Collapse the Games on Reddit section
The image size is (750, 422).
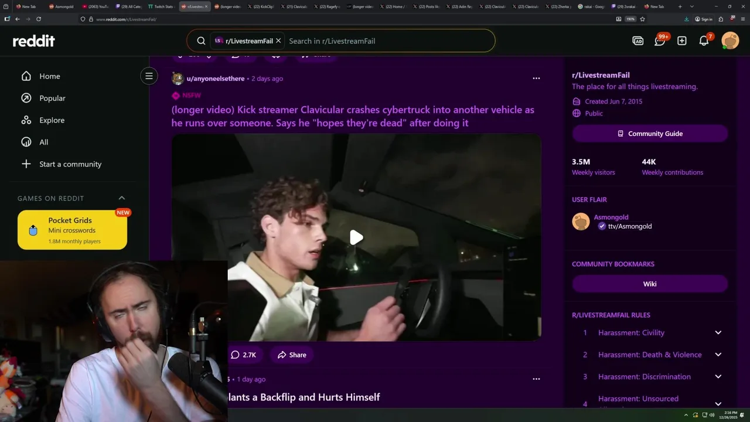tap(122, 198)
